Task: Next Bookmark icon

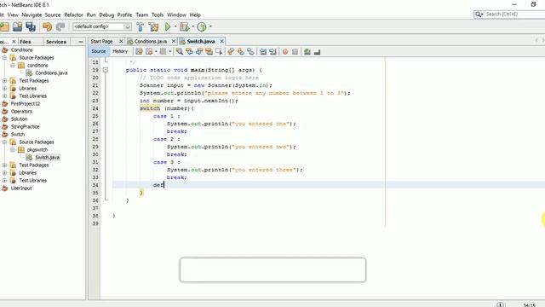Action: pos(240,52)
